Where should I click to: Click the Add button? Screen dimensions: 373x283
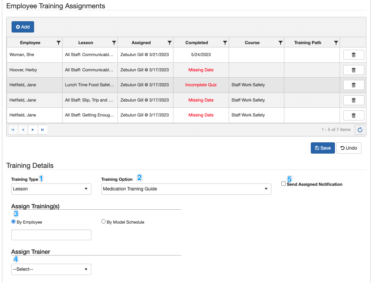click(x=23, y=27)
